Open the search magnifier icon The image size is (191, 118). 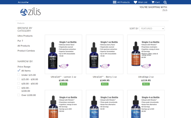(165, 2)
